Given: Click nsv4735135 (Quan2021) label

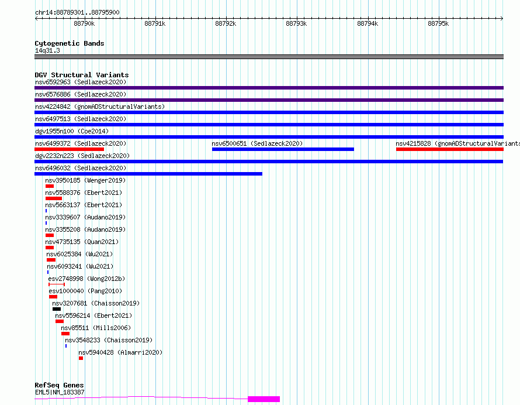Looking at the screenshot, I should 82,242.
